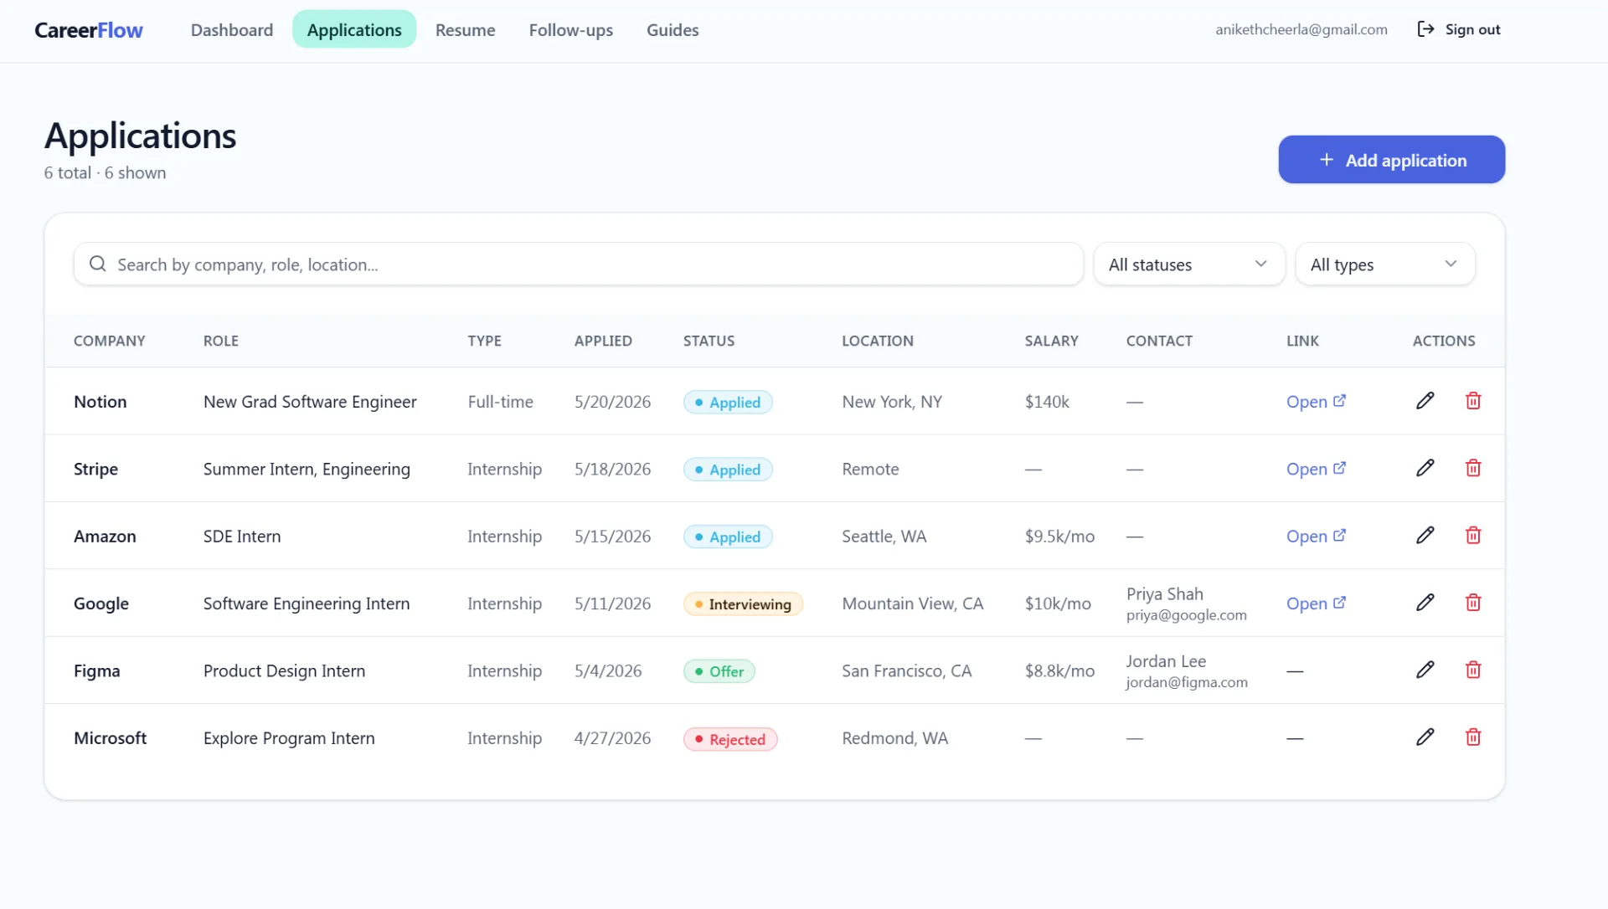Delete the Microsoft application with trash icon
The image size is (1608, 909).
[x=1473, y=737]
